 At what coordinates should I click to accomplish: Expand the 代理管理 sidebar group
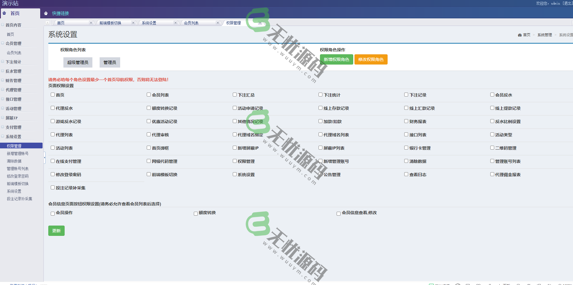[14, 90]
